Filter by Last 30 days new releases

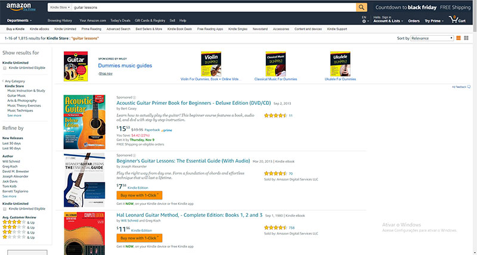pos(11,143)
